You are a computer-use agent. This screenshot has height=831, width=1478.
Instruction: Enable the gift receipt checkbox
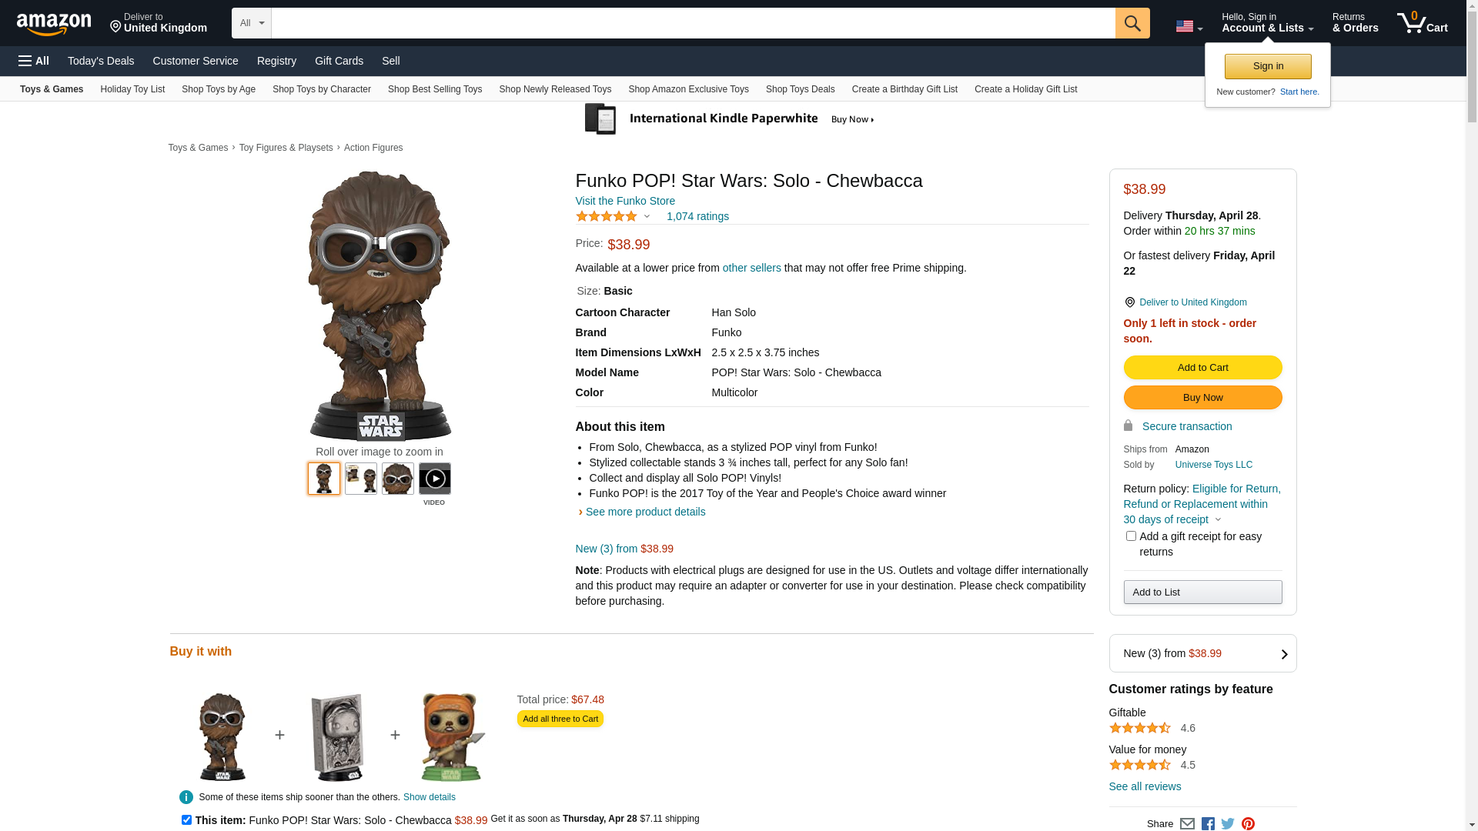[x=1130, y=536]
